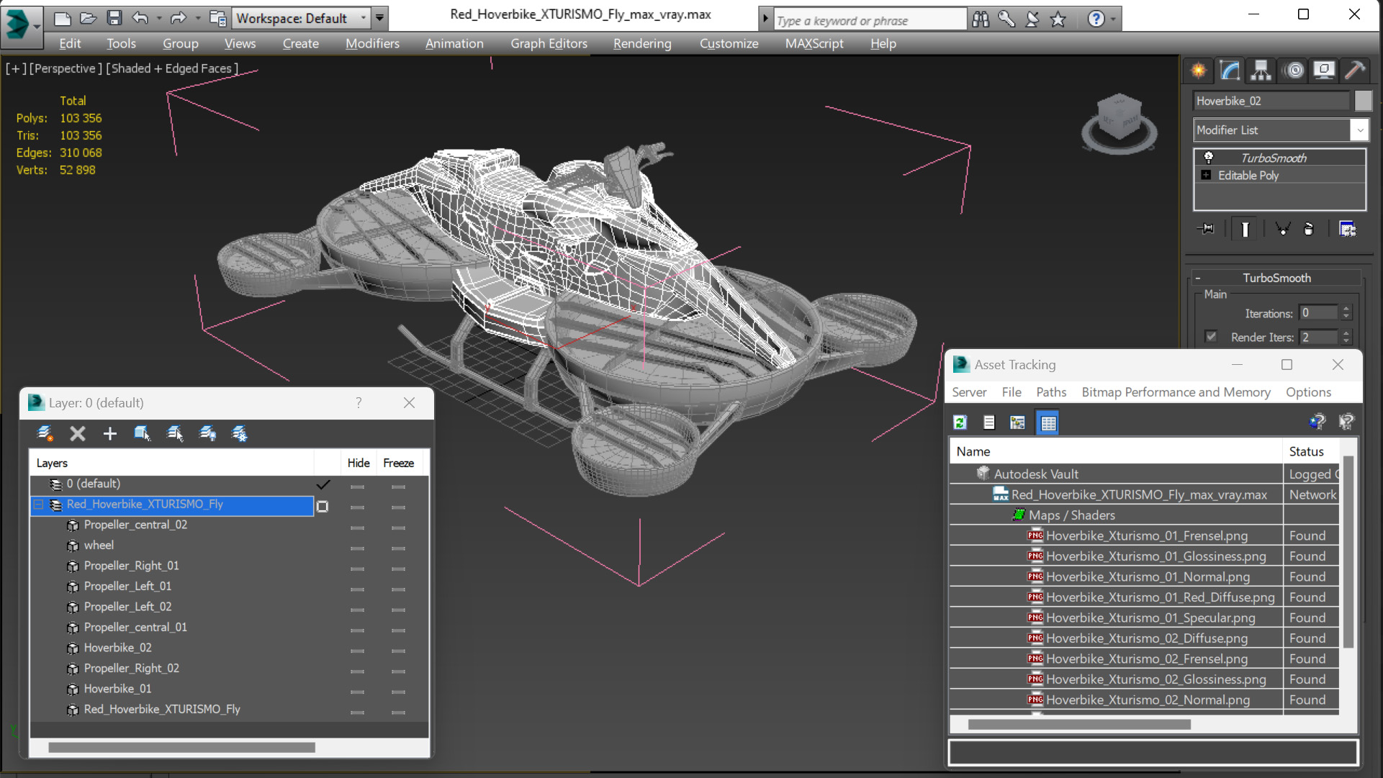Click the Hoverbike_02 object color swatch
Viewport: 1383px width, 778px height.
1363,101
